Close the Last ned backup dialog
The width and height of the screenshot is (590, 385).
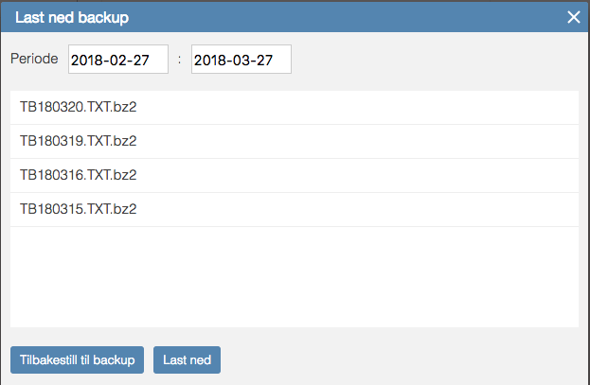[x=574, y=17]
